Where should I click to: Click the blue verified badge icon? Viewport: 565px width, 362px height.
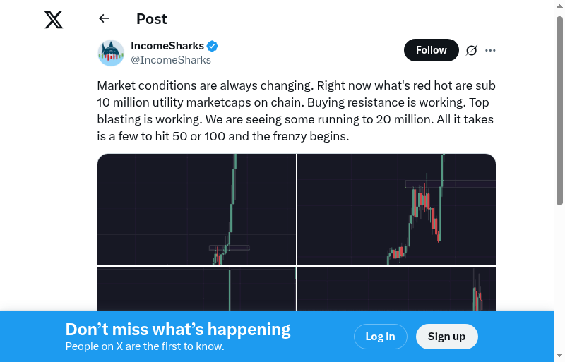(x=212, y=47)
